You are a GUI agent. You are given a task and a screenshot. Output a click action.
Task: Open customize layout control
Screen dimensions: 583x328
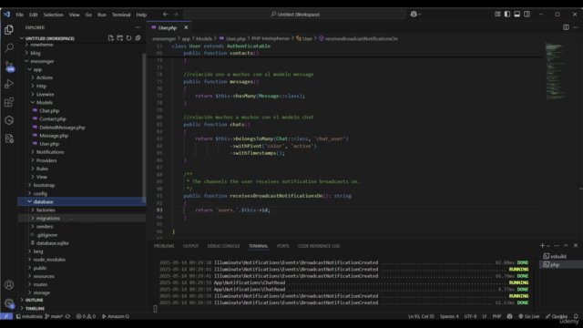click(x=497, y=15)
